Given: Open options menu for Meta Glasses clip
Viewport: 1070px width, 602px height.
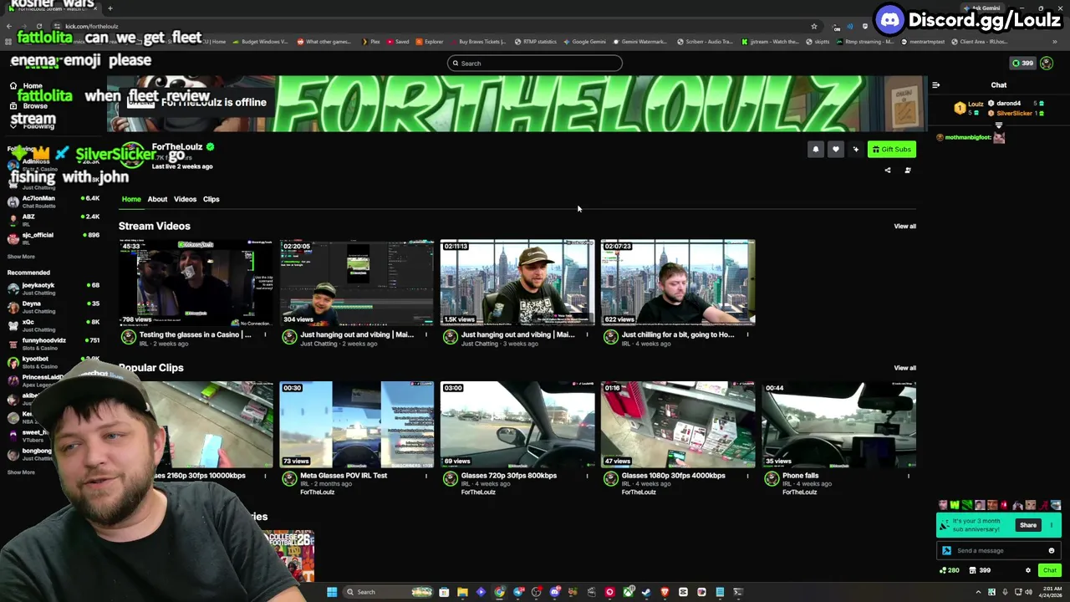Looking at the screenshot, I should point(426,477).
